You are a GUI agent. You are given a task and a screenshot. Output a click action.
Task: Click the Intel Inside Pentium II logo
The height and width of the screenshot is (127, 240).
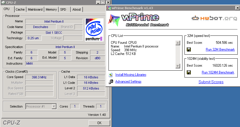pyautogui.click(x=94, y=30)
